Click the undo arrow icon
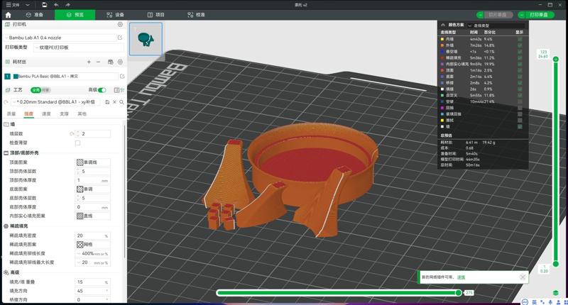The image size is (568, 305). [56, 4]
